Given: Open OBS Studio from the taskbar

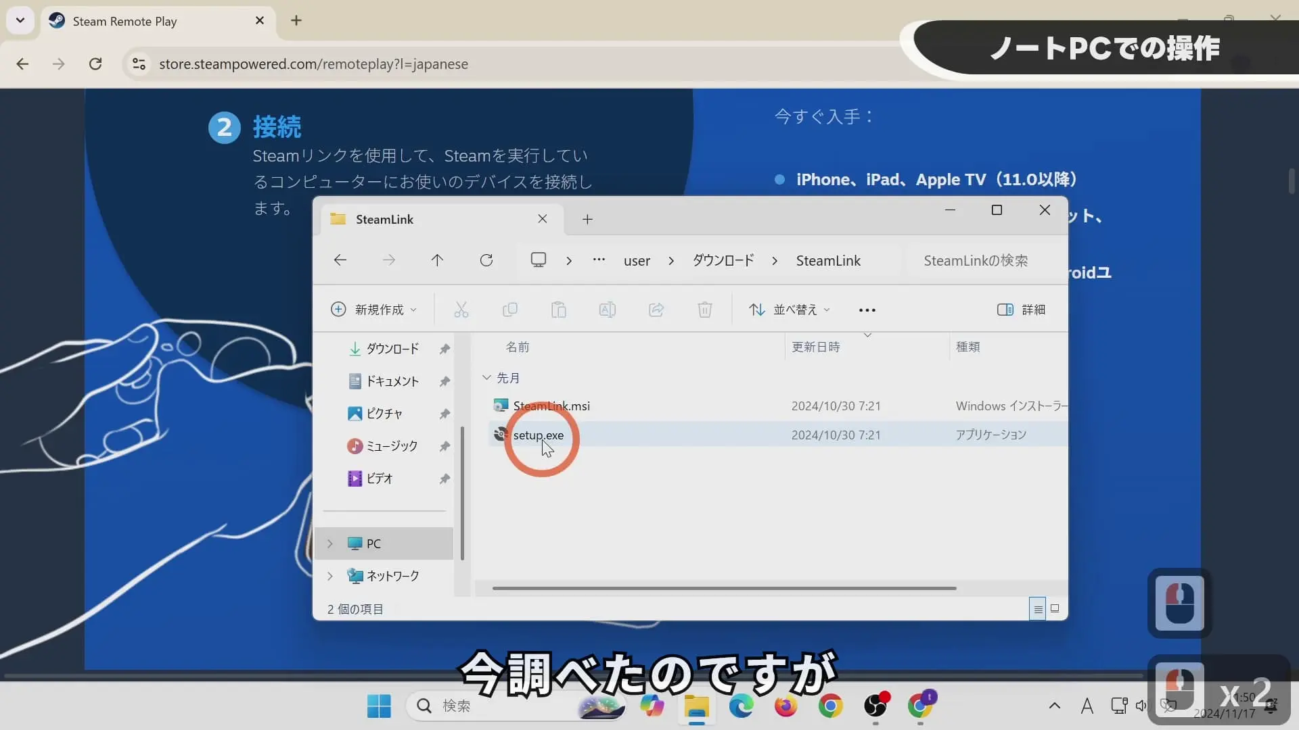Looking at the screenshot, I should pos(875,707).
